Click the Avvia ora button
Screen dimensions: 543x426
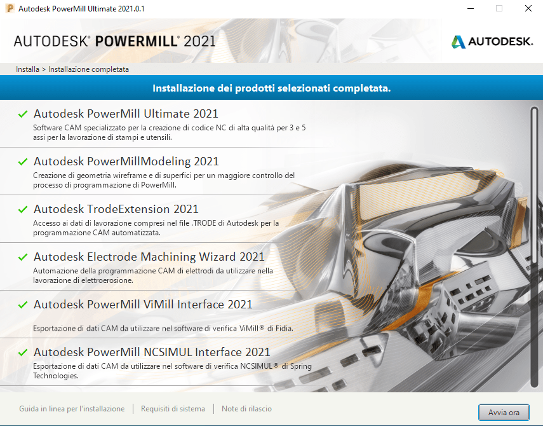(x=504, y=413)
